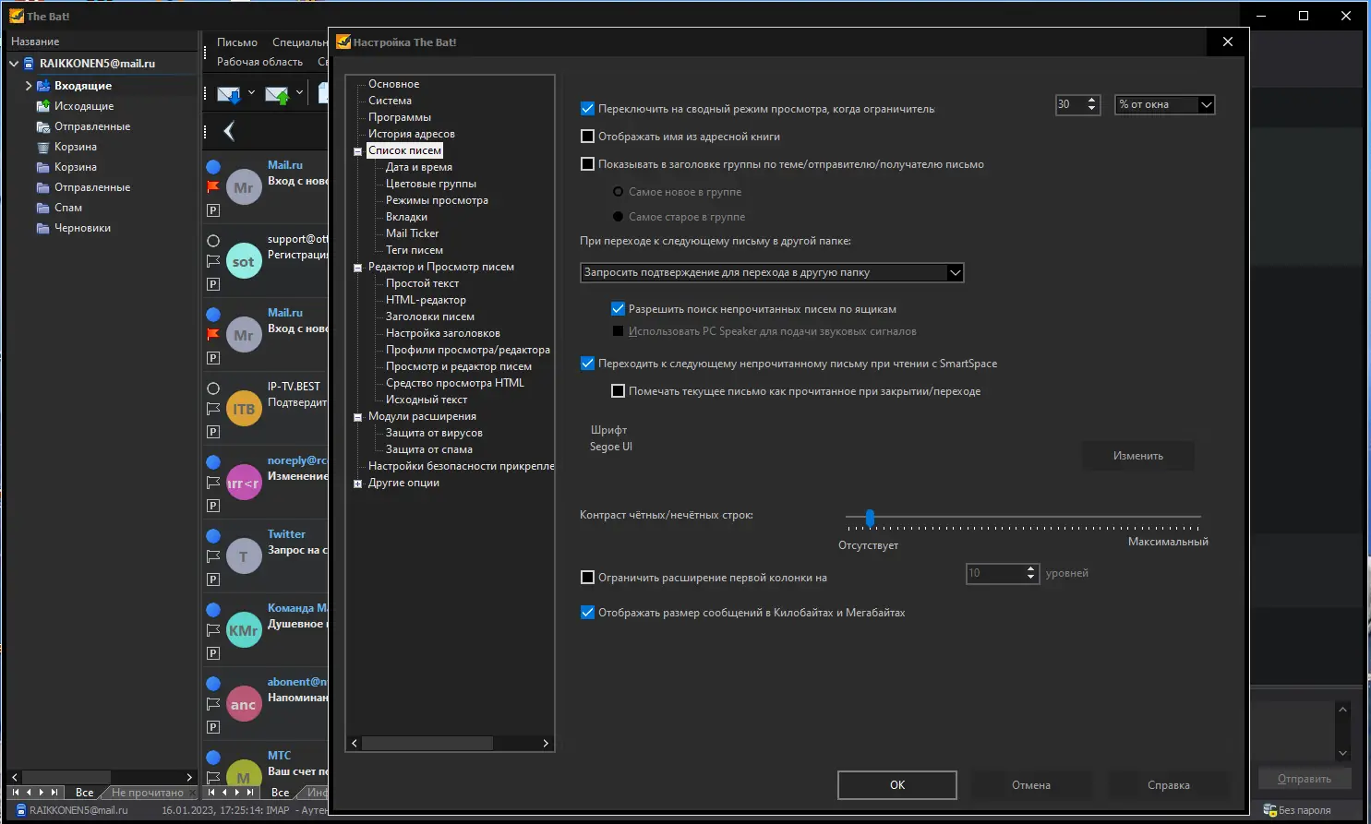
Task: Click the unread dot on the Twitter message
Action: click(213, 536)
